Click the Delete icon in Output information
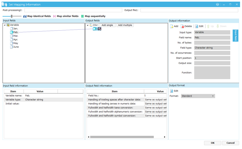Image resolution: width=242 pixels, height=149 pixels. (x=183, y=26)
